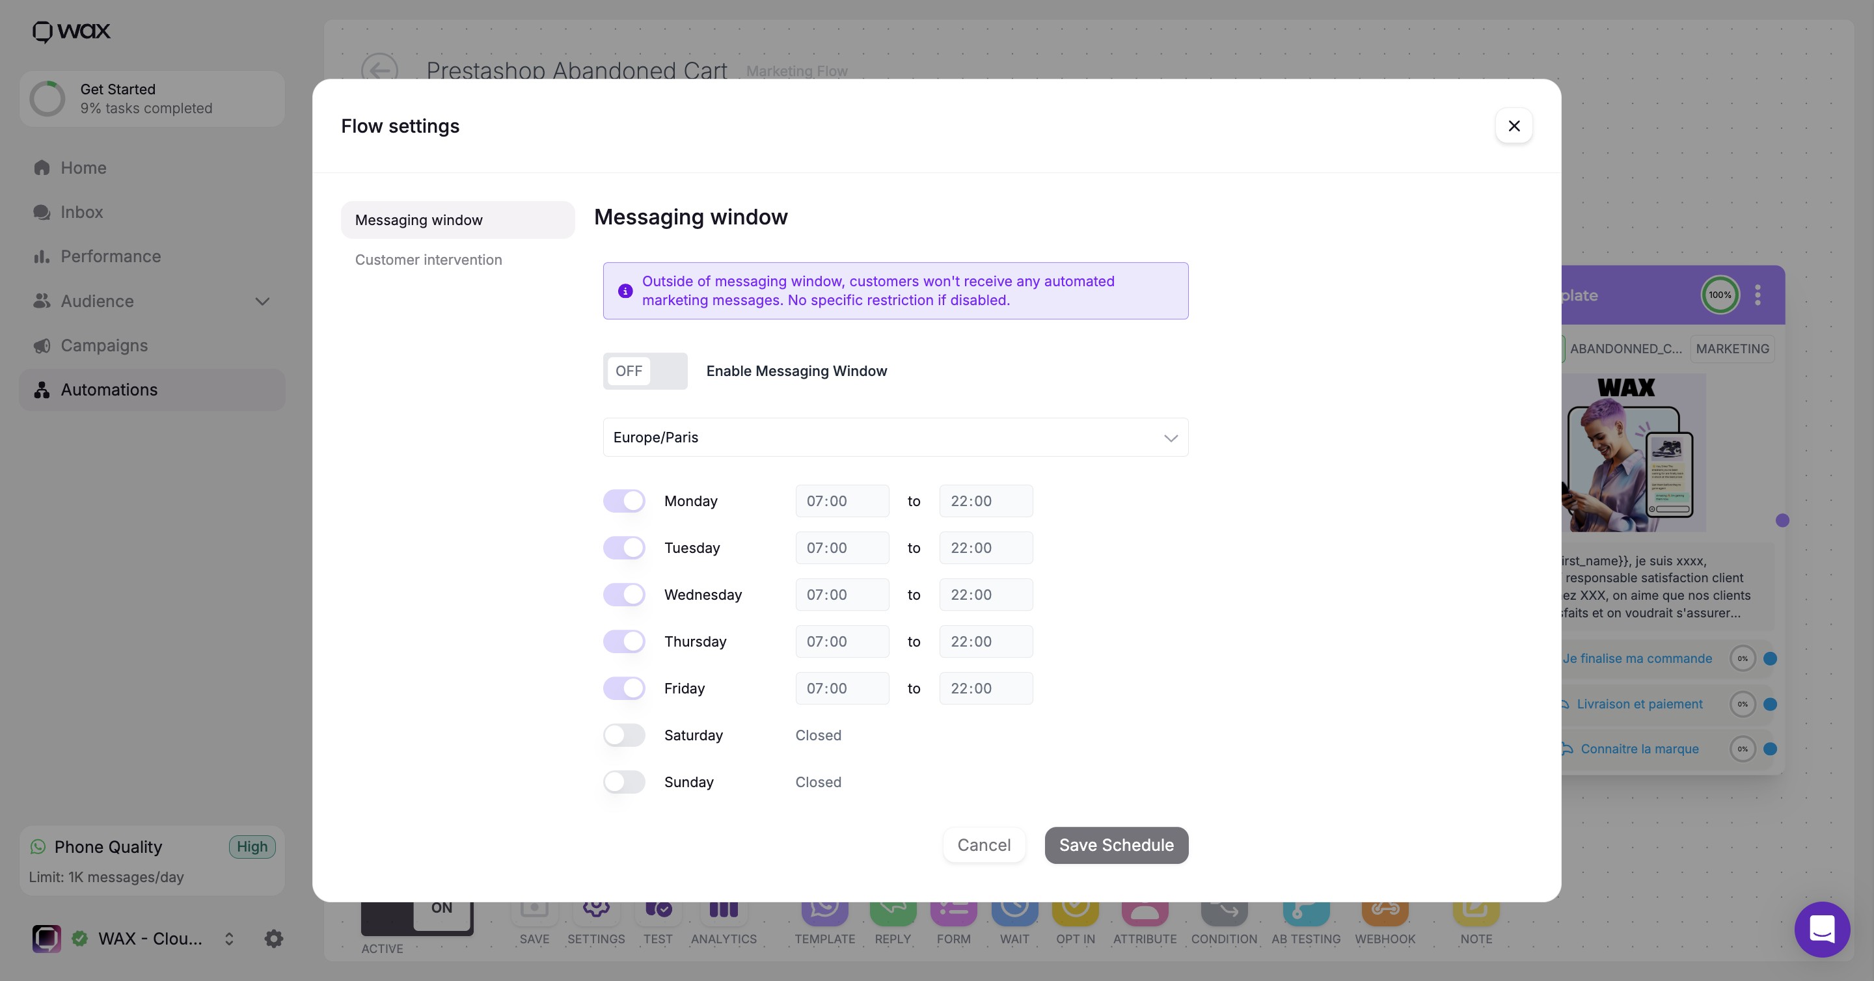Screen dimensions: 1874x981
Task: Open the support chat bubble
Action: click(x=1823, y=929)
